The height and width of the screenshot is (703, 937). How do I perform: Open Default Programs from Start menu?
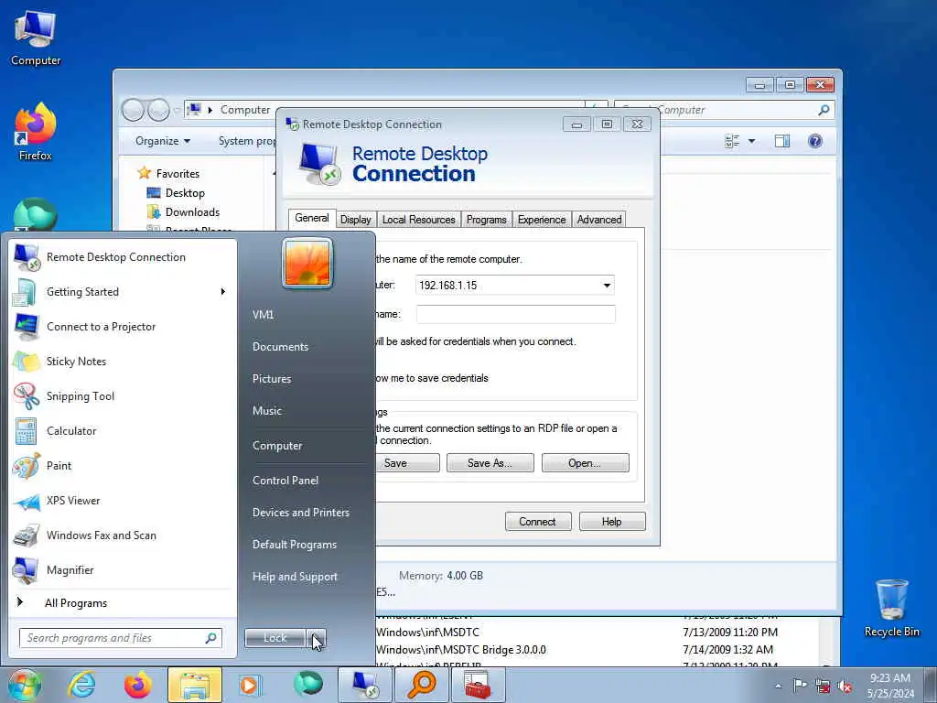click(x=294, y=545)
